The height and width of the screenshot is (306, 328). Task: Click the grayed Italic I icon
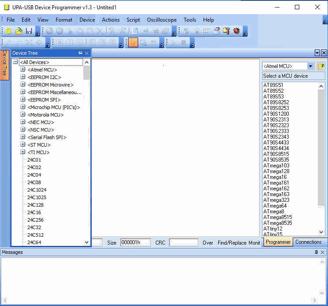[x=69, y=42]
